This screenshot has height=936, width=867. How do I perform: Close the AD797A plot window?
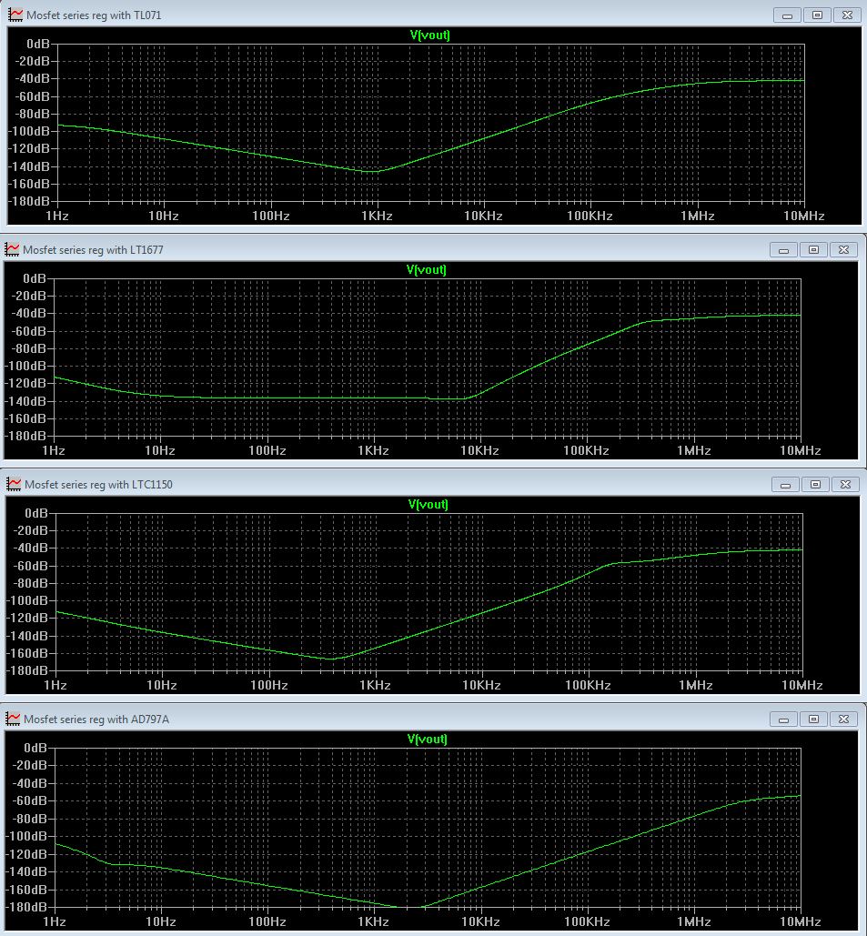click(x=843, y=720)
